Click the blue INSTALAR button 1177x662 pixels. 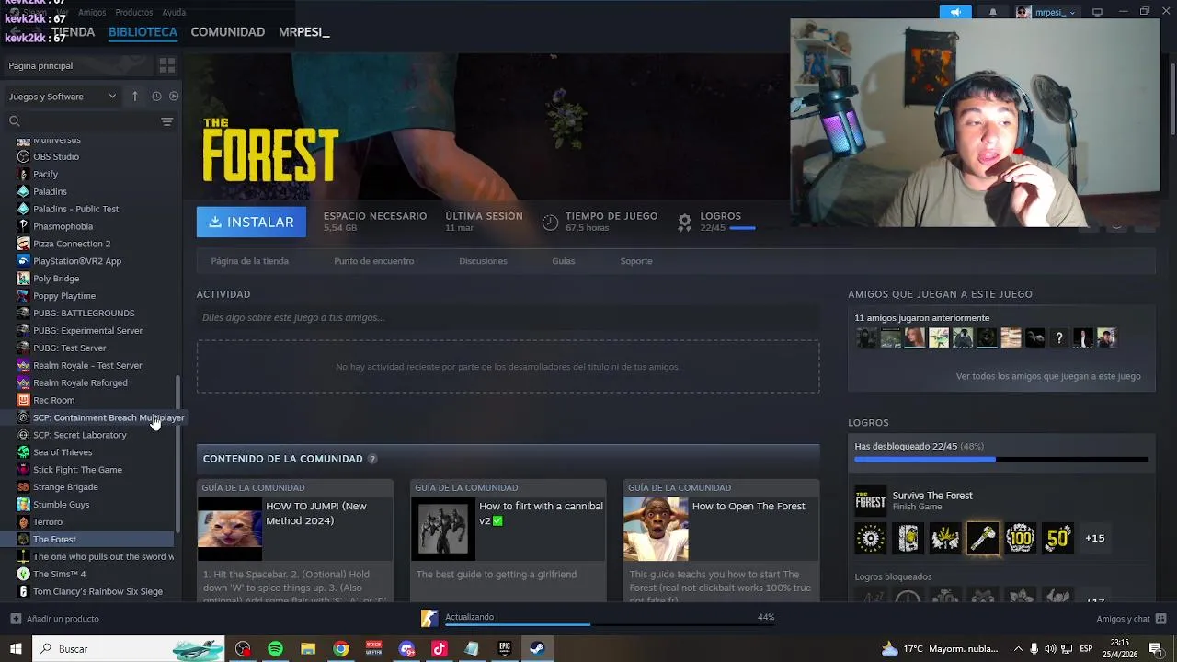(251, 222)
